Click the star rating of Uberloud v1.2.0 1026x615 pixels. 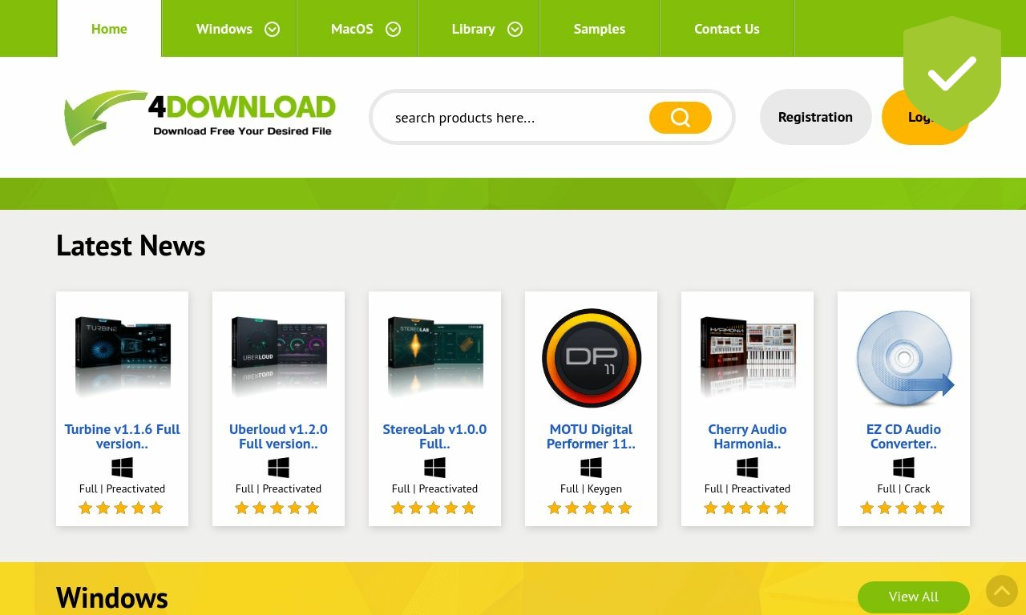click(277, 508)
